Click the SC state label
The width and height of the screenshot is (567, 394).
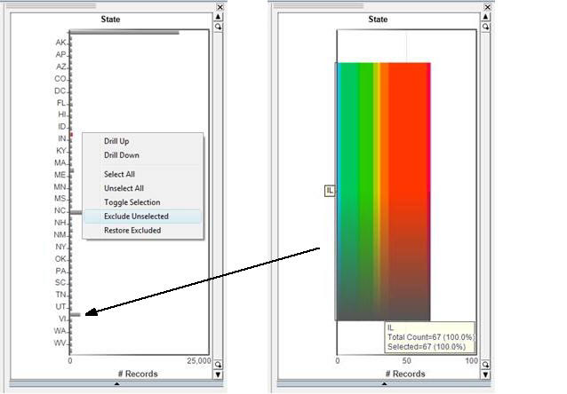(x=60, y=282)
